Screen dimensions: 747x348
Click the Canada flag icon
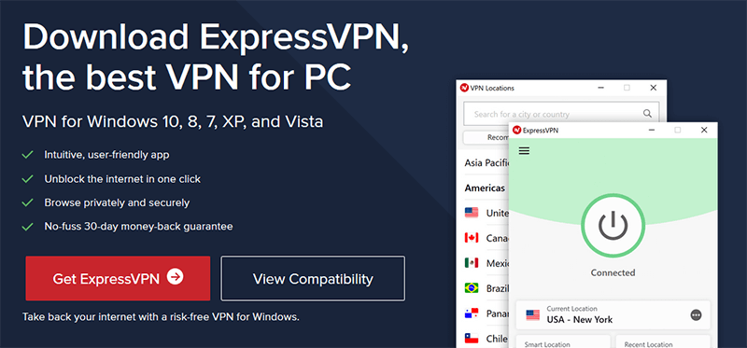(472, 238)
